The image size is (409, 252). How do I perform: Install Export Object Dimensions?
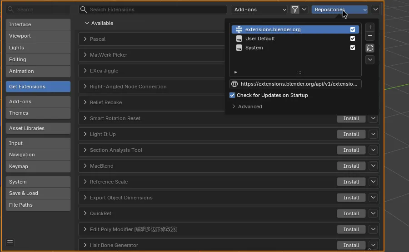[x=351, y=198]
